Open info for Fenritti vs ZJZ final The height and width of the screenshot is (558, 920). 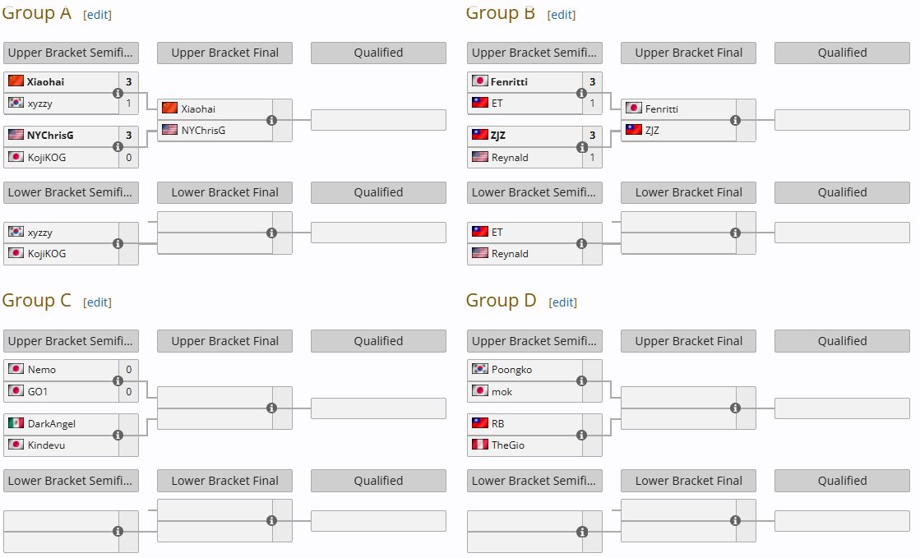tap(735, 120)
